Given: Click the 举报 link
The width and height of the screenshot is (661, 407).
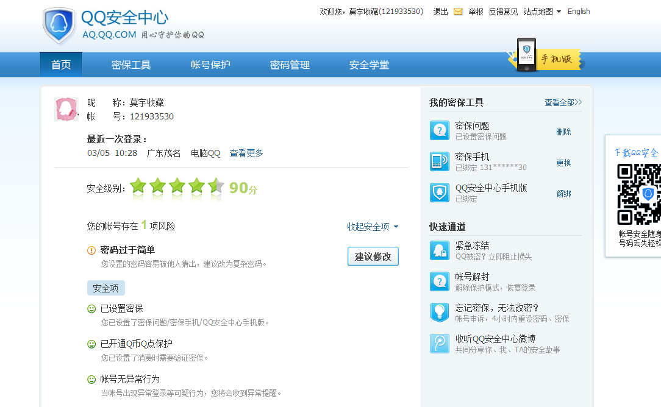Looking at the screenshot, I should click(476, 12).
